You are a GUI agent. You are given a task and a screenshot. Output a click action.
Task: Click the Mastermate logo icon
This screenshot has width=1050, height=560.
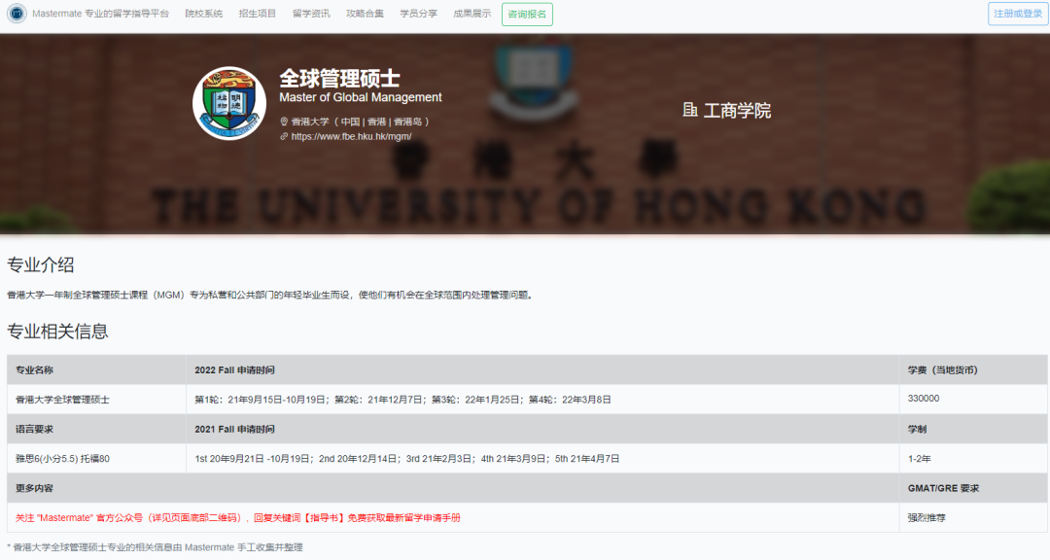[17, 14]
